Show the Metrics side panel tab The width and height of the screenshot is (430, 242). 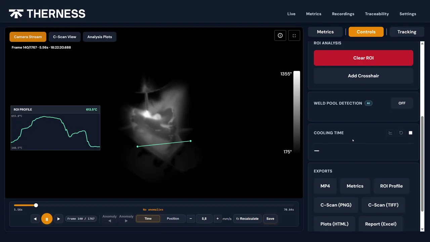click(326, 32)
